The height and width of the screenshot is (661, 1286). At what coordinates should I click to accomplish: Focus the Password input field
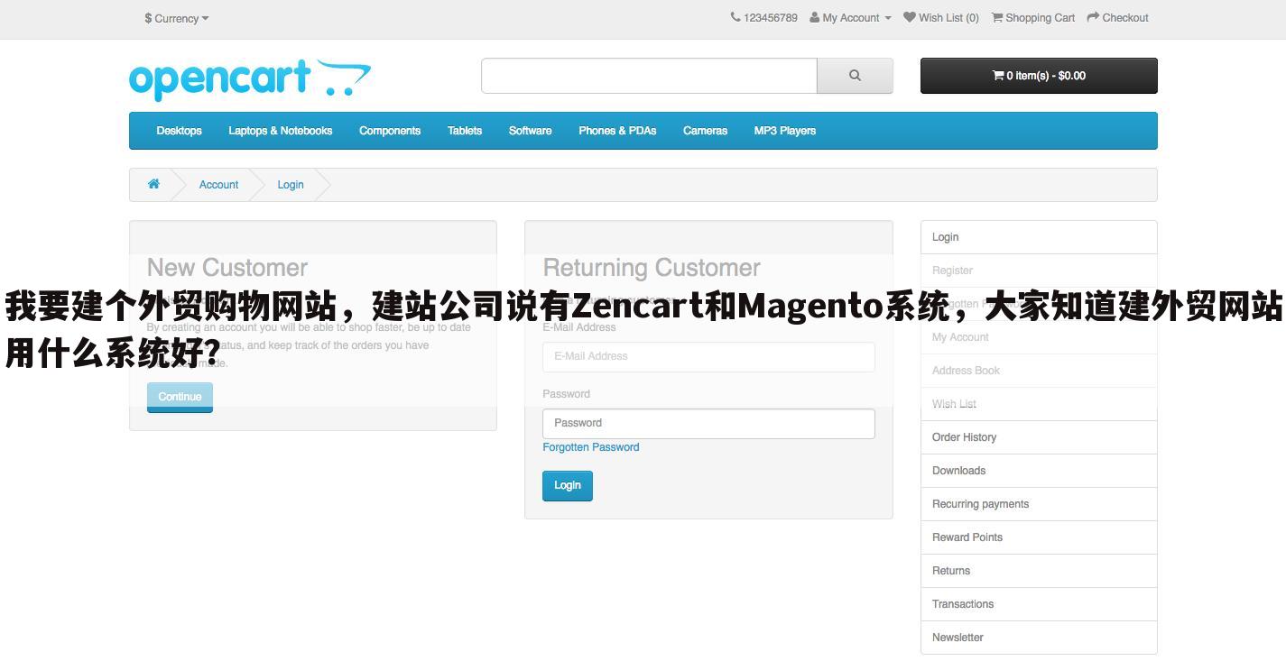(708, 423)
